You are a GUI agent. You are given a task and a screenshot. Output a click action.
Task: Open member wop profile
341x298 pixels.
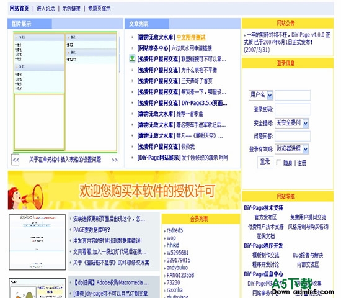click(171, 238)
